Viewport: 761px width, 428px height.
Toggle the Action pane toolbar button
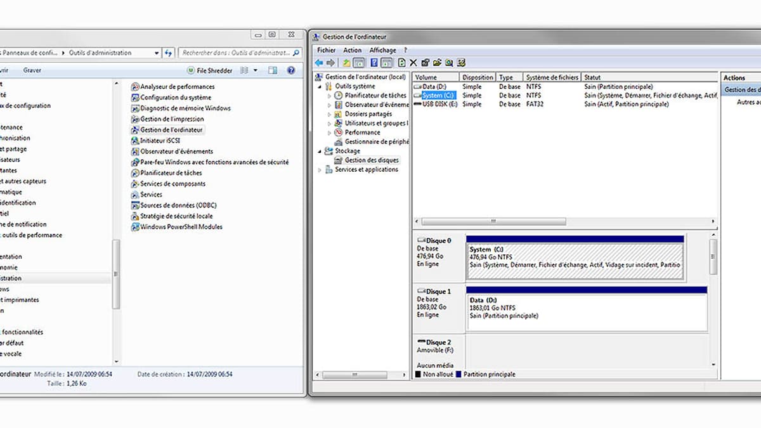[x=386, y=63]
